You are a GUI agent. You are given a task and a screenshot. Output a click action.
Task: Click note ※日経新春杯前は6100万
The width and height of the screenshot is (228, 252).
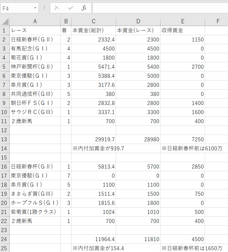point(192,148)
